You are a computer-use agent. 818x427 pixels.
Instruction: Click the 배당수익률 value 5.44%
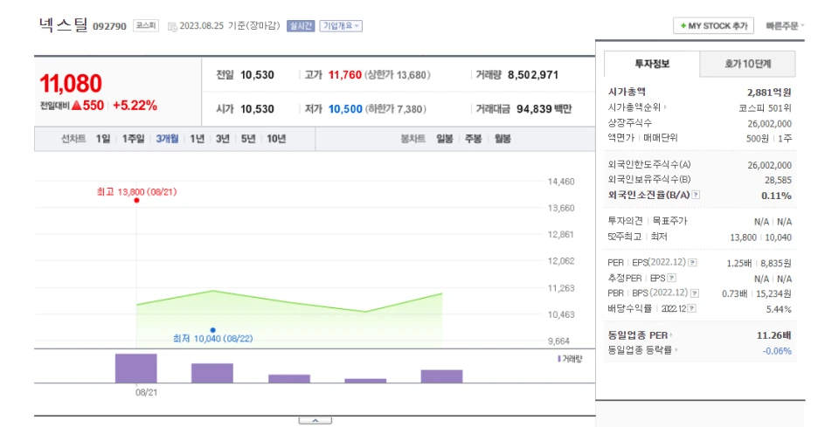click(x=779, y=309)
